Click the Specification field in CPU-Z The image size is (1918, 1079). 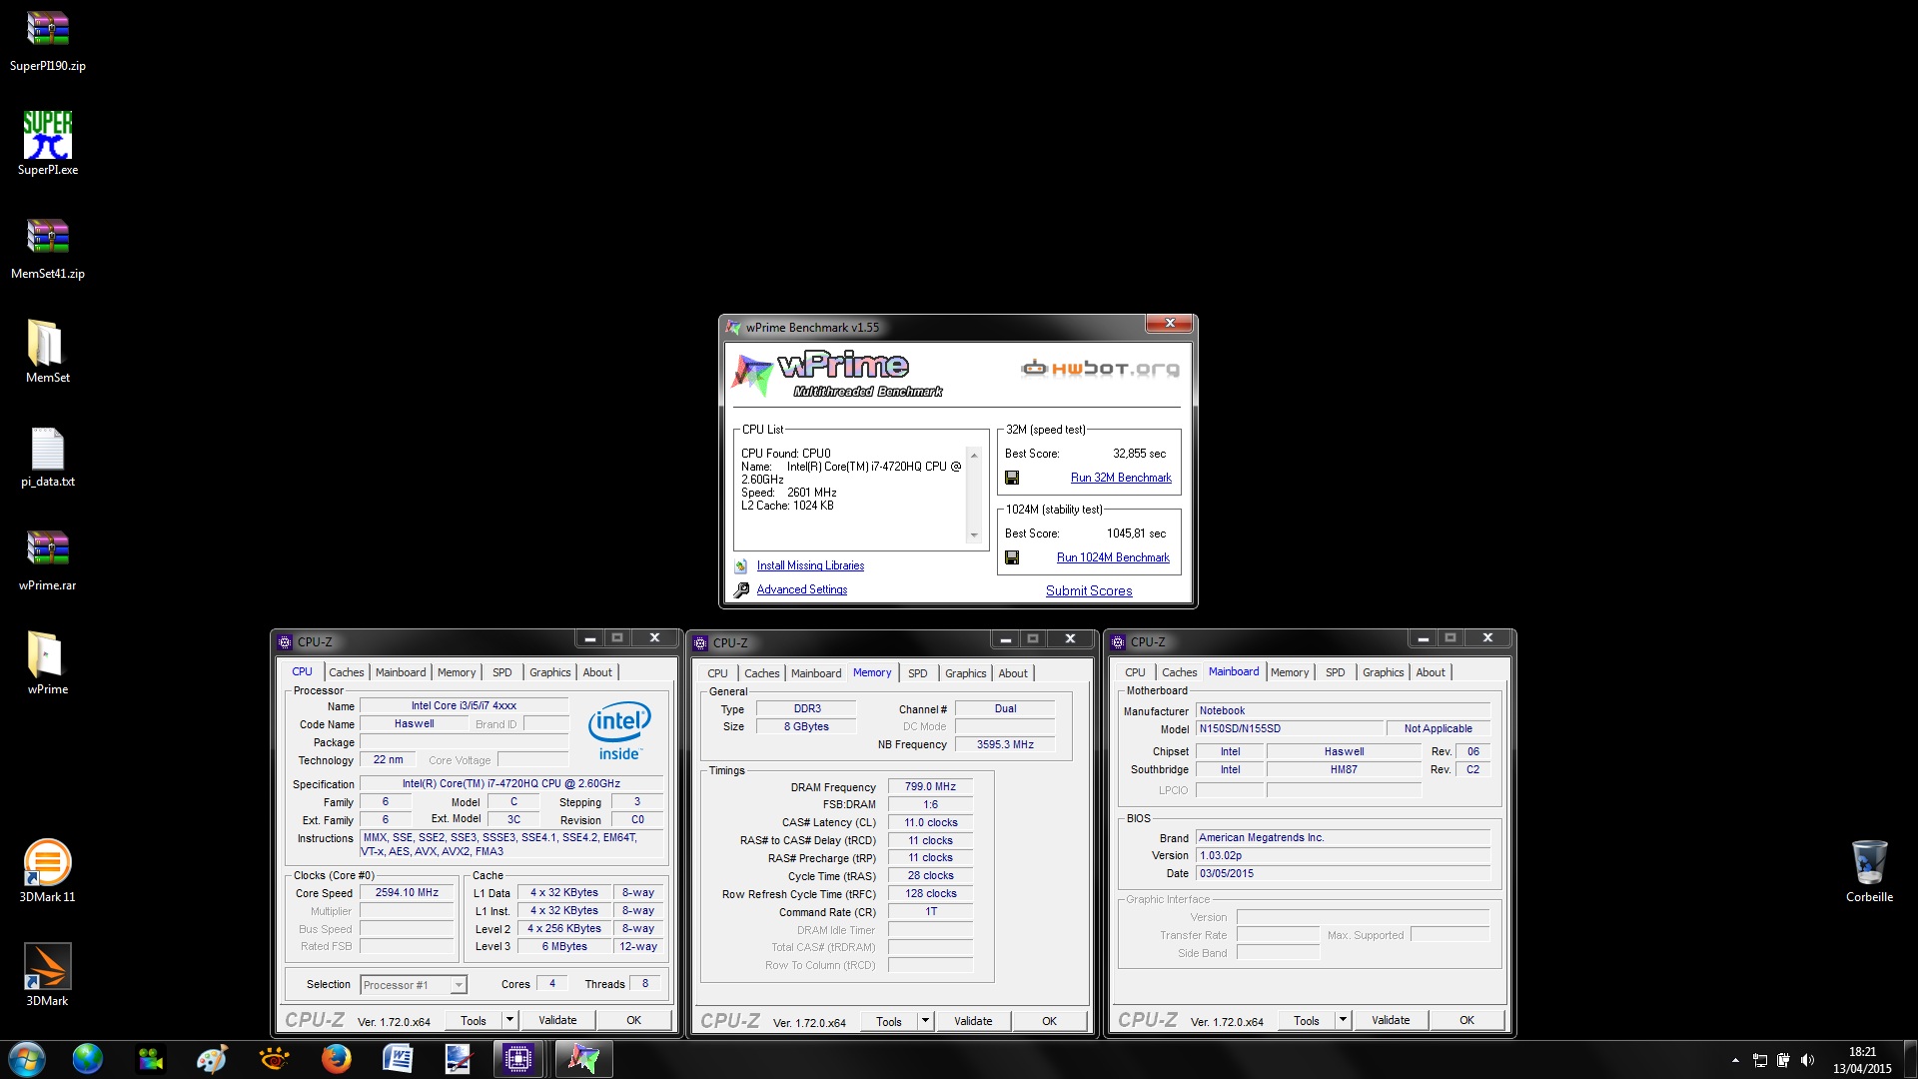coord(511,784)
